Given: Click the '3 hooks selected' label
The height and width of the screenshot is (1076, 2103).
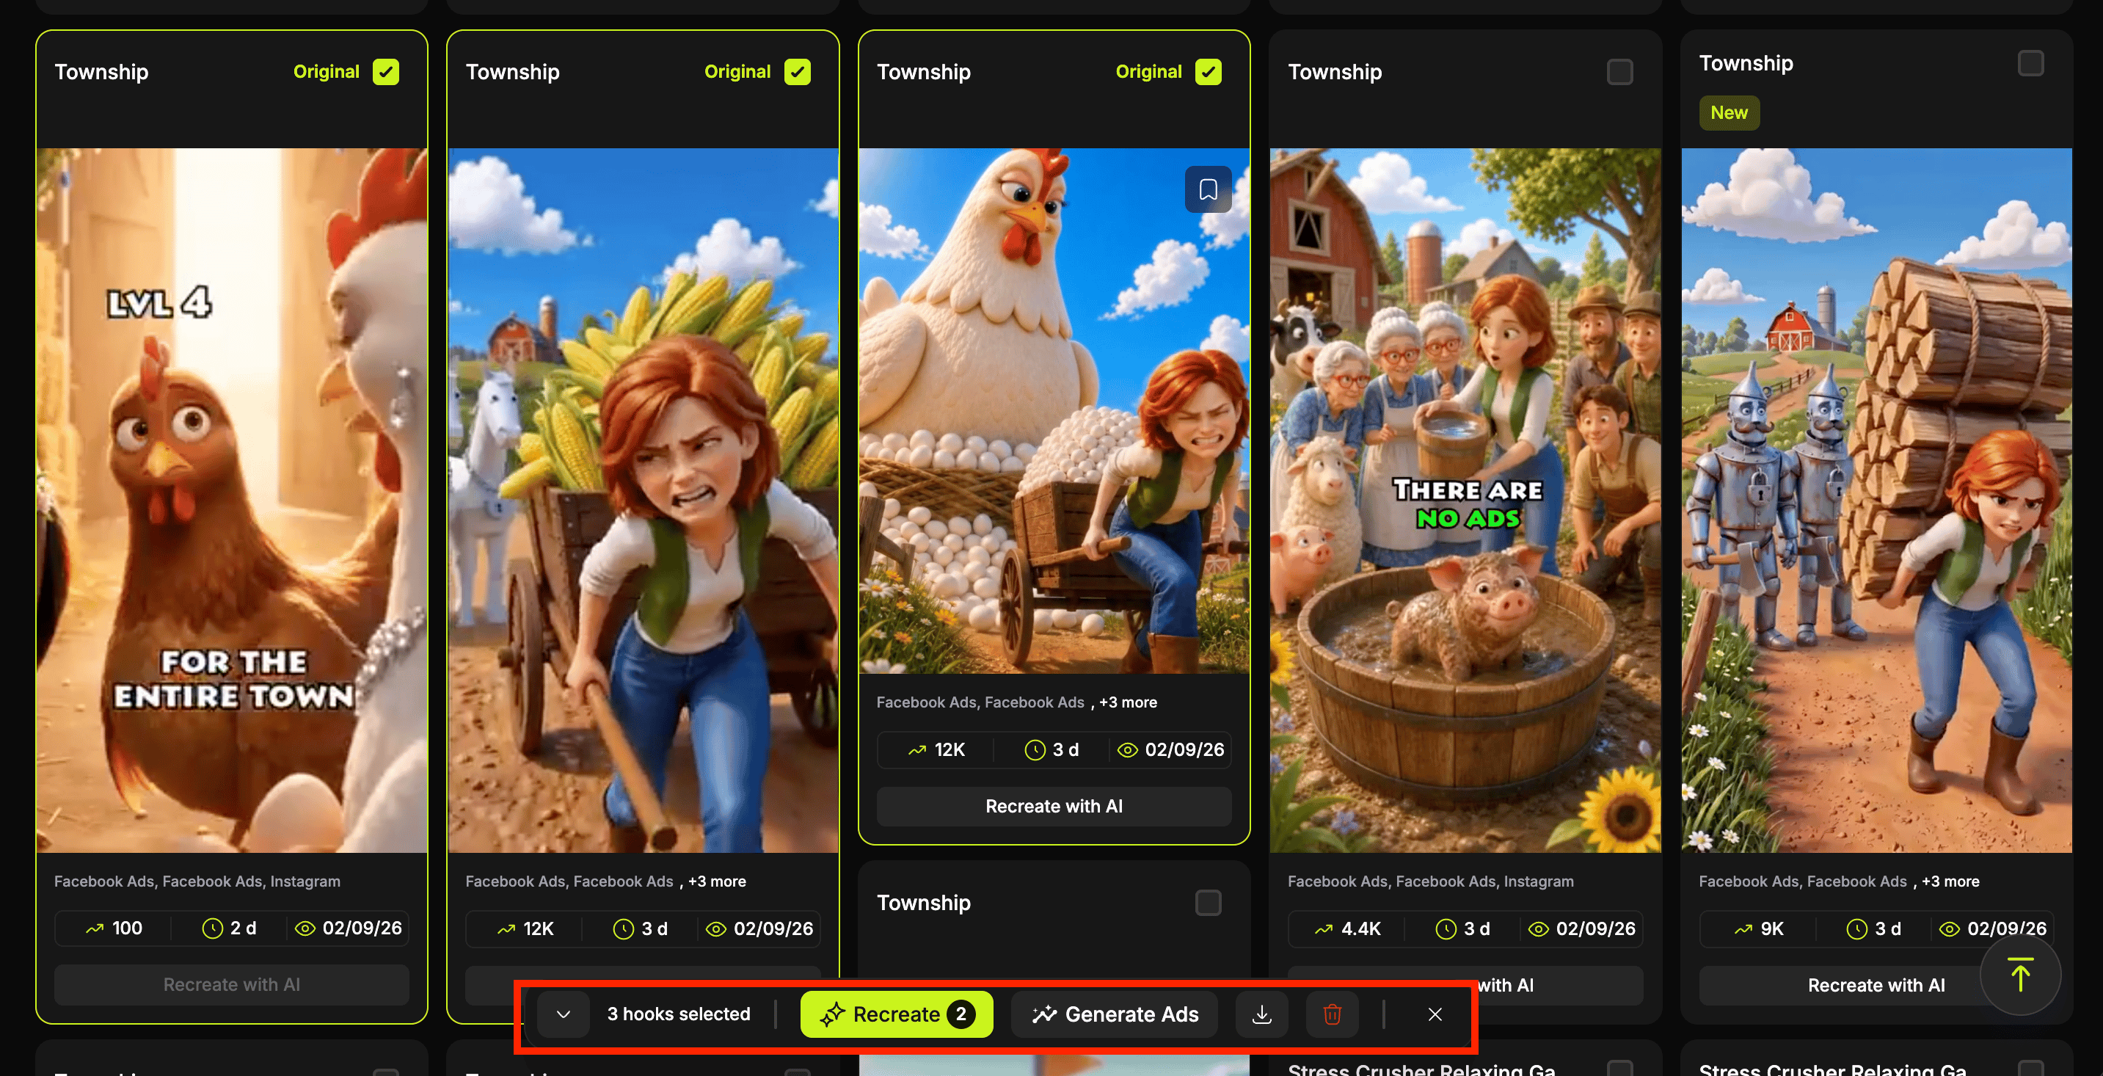Looking at the screenshot, I should point(679,1014).
